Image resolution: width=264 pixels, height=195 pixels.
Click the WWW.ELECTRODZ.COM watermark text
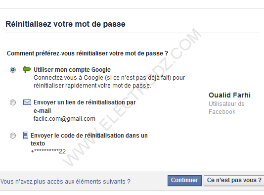pos(132,97)
